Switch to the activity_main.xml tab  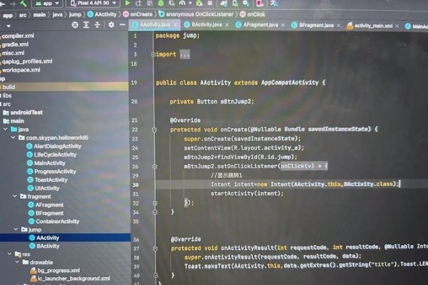(373, 26)
